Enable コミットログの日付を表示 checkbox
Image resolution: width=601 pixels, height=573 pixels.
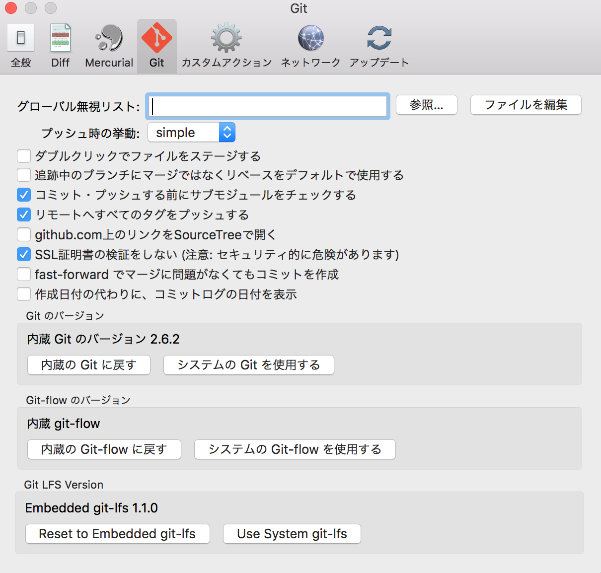(24, 294)
